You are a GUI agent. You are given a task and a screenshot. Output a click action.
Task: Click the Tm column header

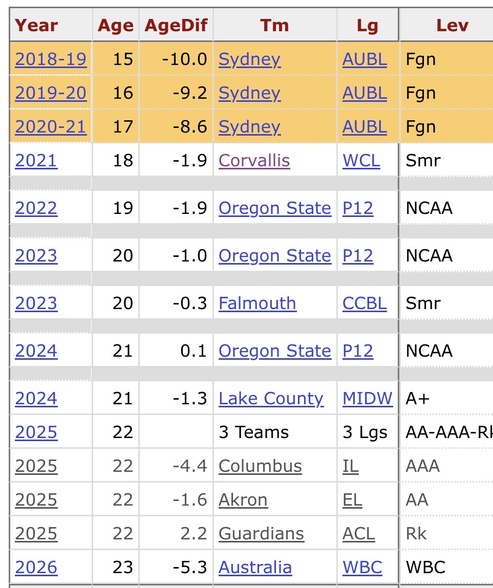click(274, 25)
